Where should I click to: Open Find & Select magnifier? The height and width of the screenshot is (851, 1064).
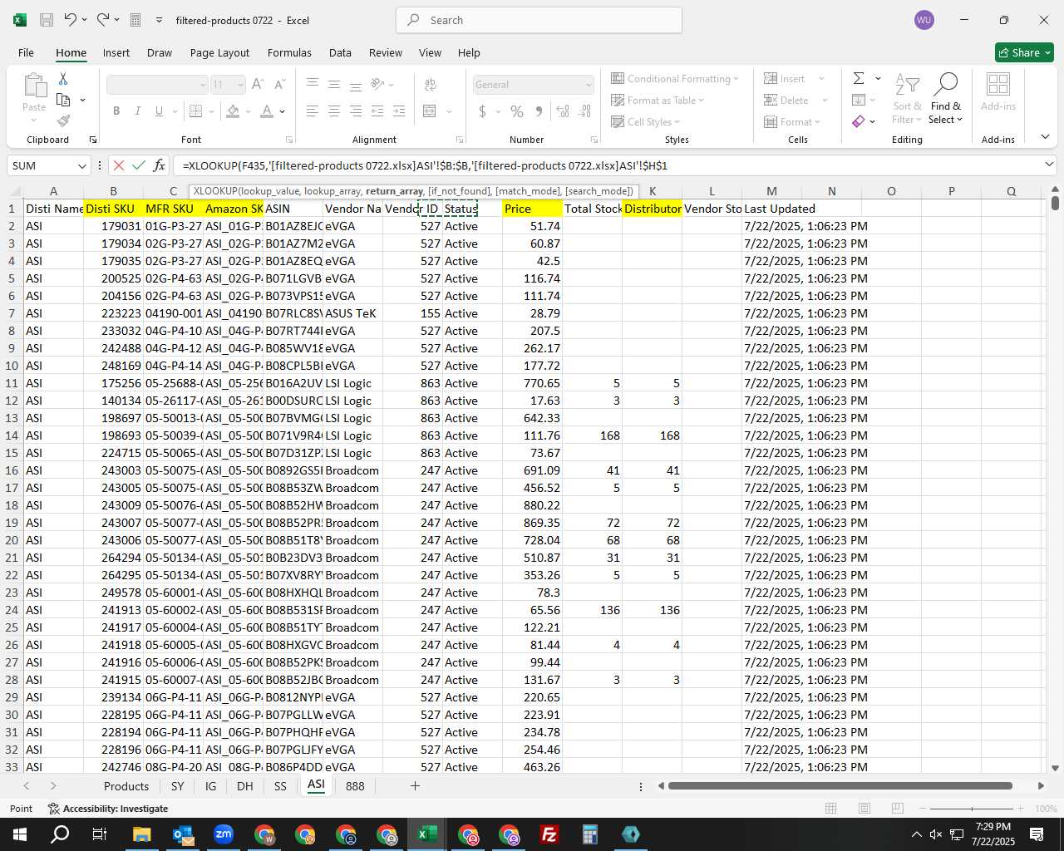pyautogui.click(x=946, y=84)
